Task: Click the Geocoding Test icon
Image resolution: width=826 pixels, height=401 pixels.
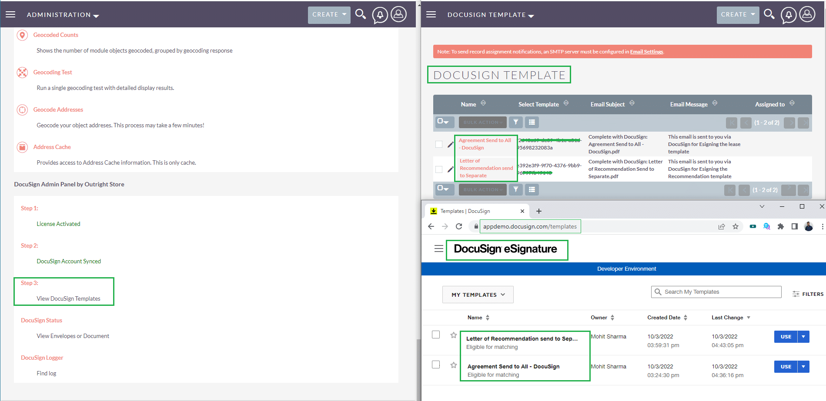Action: [x=22, y=73]
